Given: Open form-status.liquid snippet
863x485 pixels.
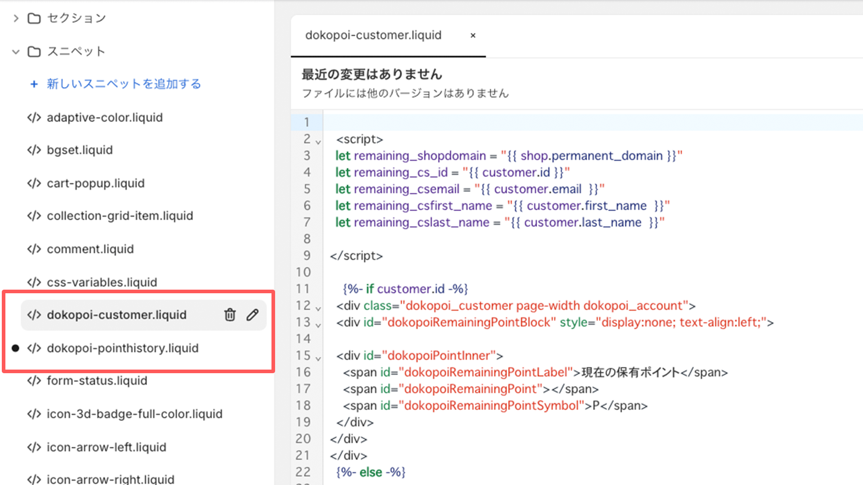Looking at the screenshot, I should tap(97, 381).
